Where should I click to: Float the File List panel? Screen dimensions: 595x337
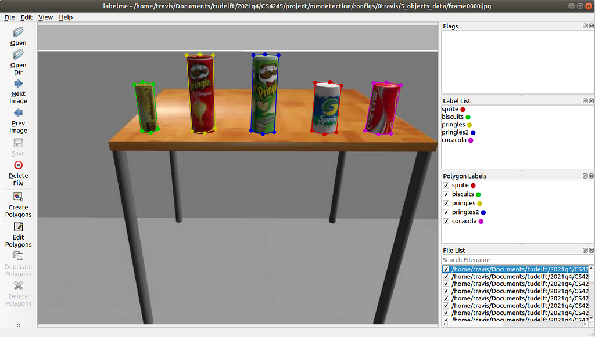point(585,251)
